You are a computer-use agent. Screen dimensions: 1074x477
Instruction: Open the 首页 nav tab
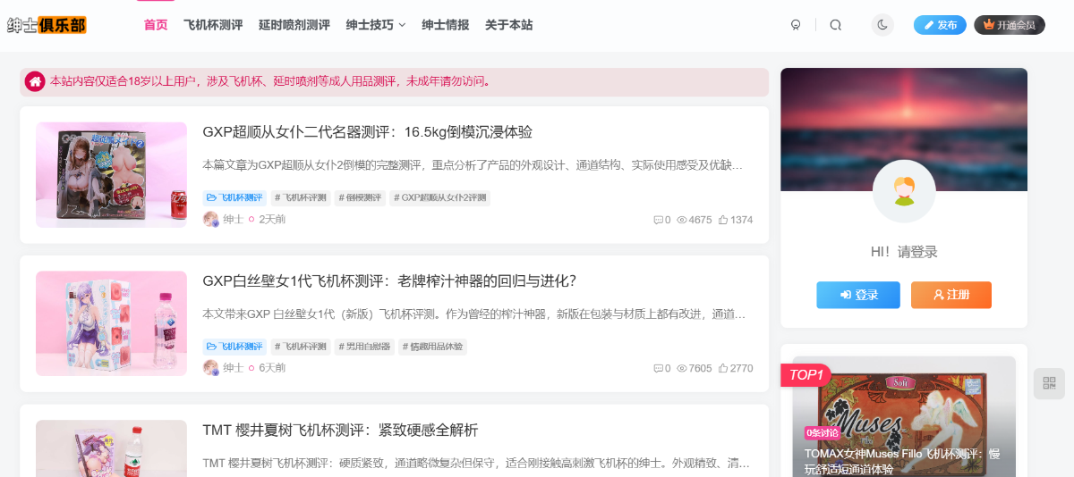pyautogui.click(x=156, y=25)
